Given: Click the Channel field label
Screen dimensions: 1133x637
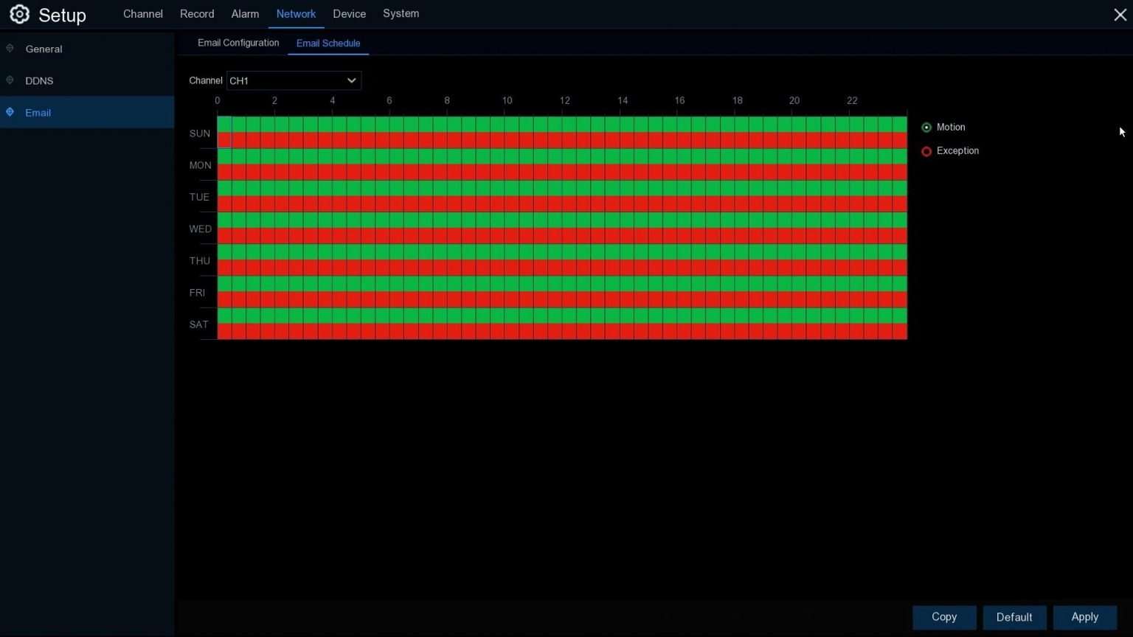Looking at the screenshot, I should point(205,80).
